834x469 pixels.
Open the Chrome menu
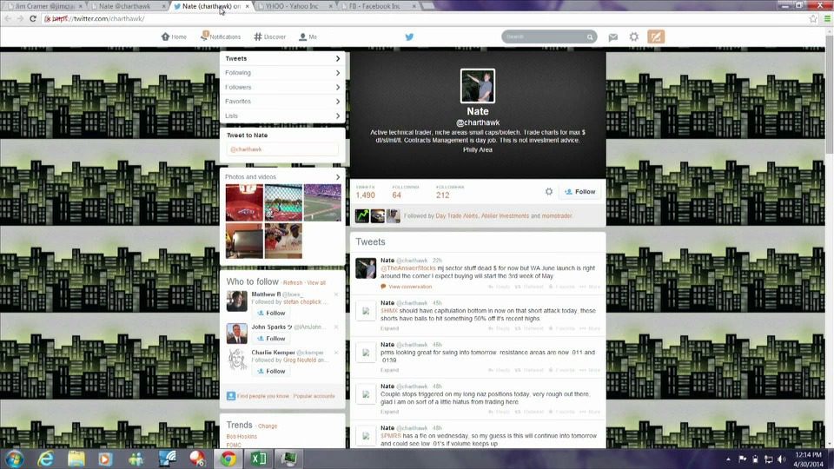click(827, 18)
